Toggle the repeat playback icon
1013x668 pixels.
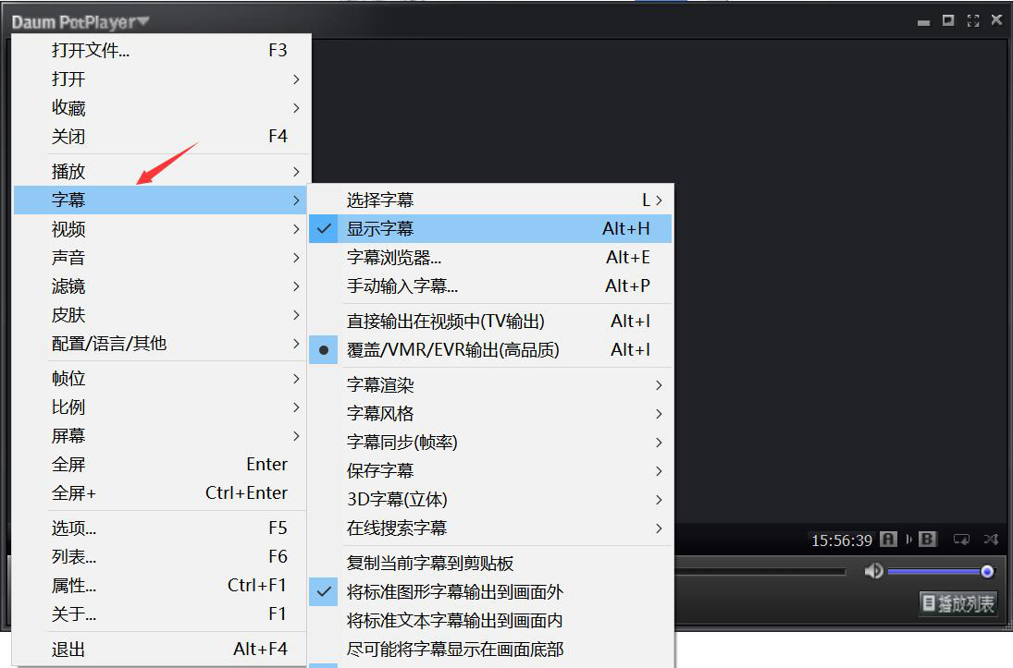[x=961, y=539]
